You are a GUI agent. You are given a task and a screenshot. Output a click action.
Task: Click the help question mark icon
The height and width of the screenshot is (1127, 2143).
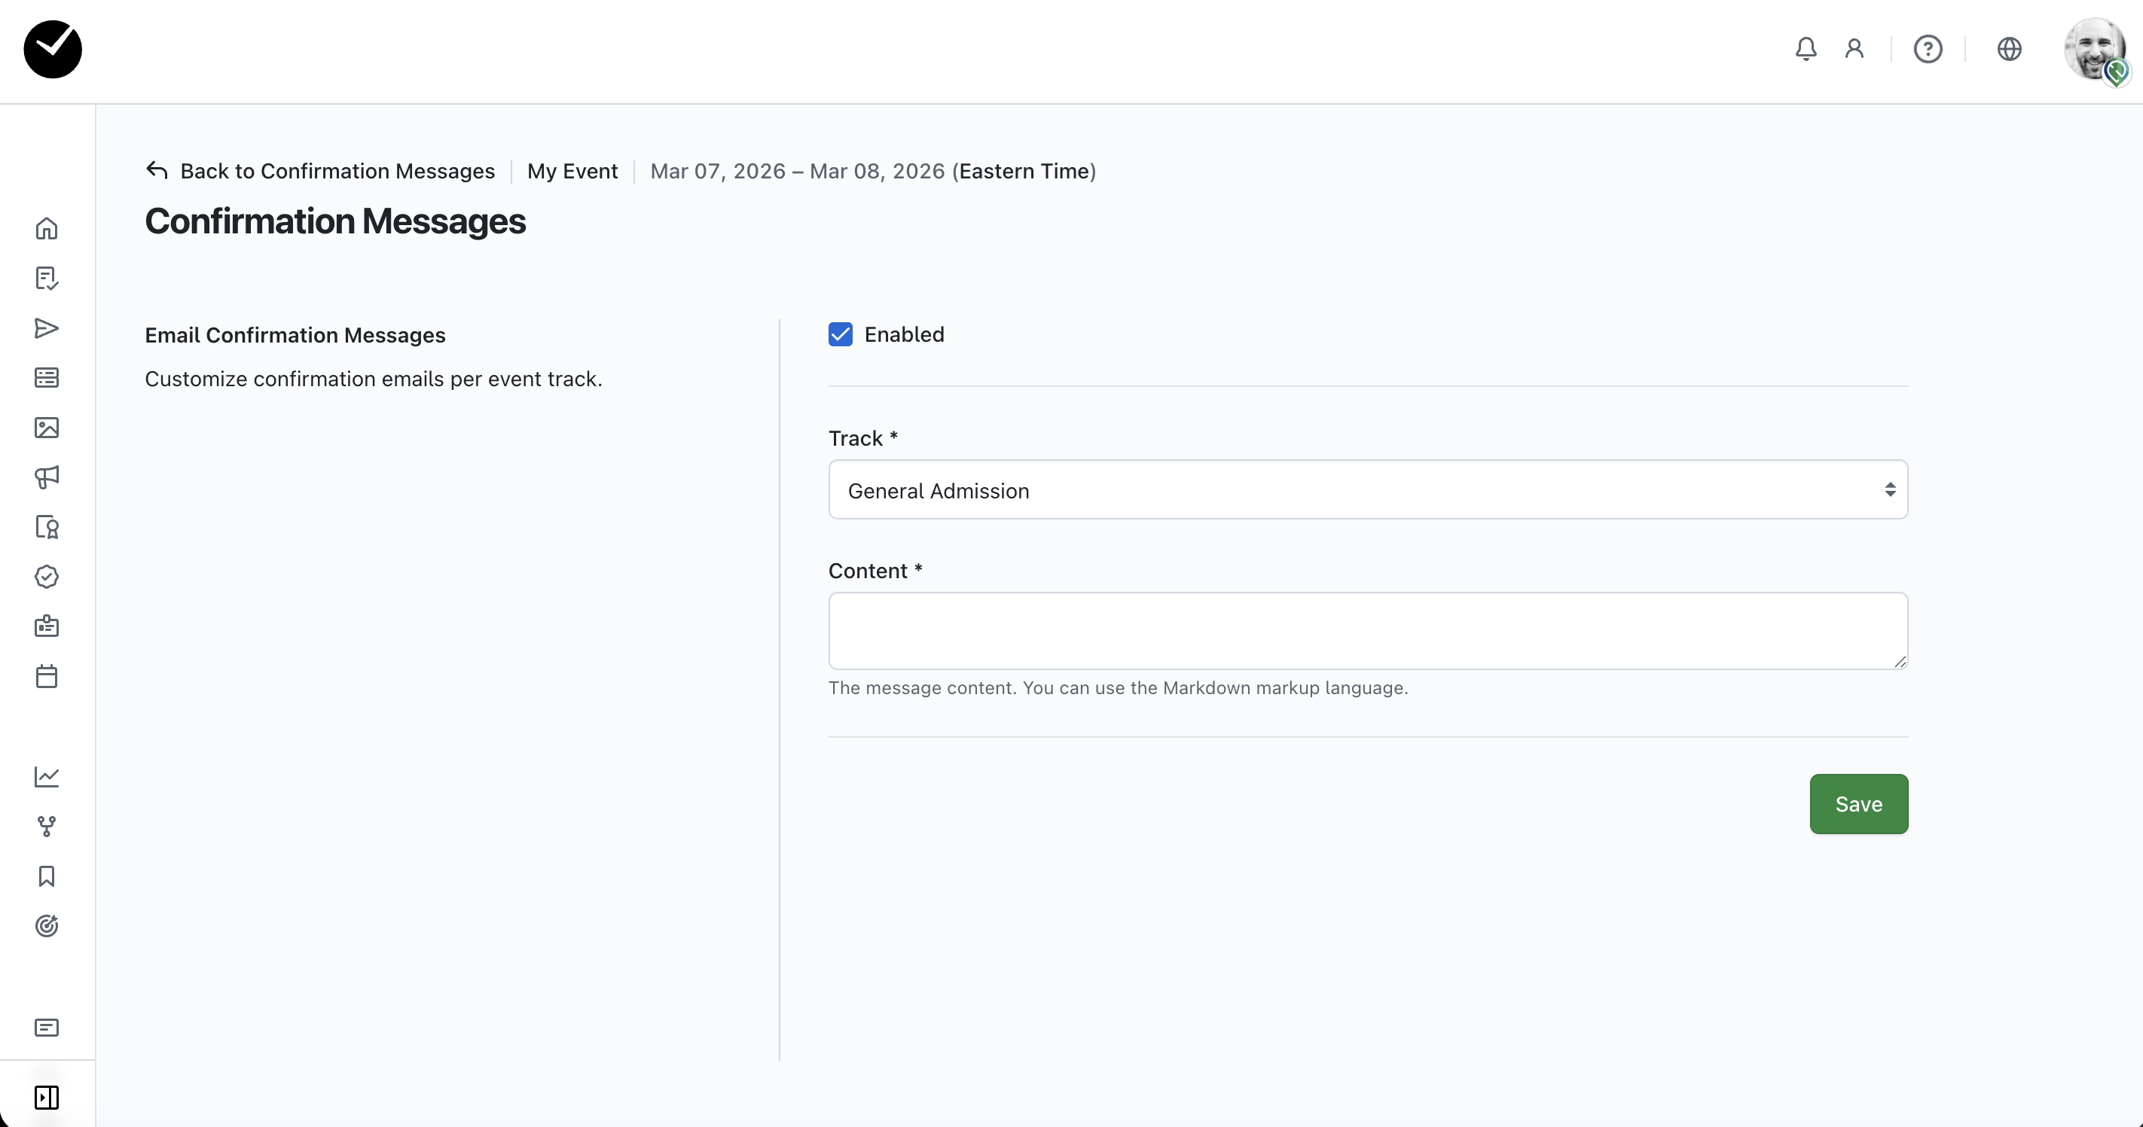(1928, 49)
